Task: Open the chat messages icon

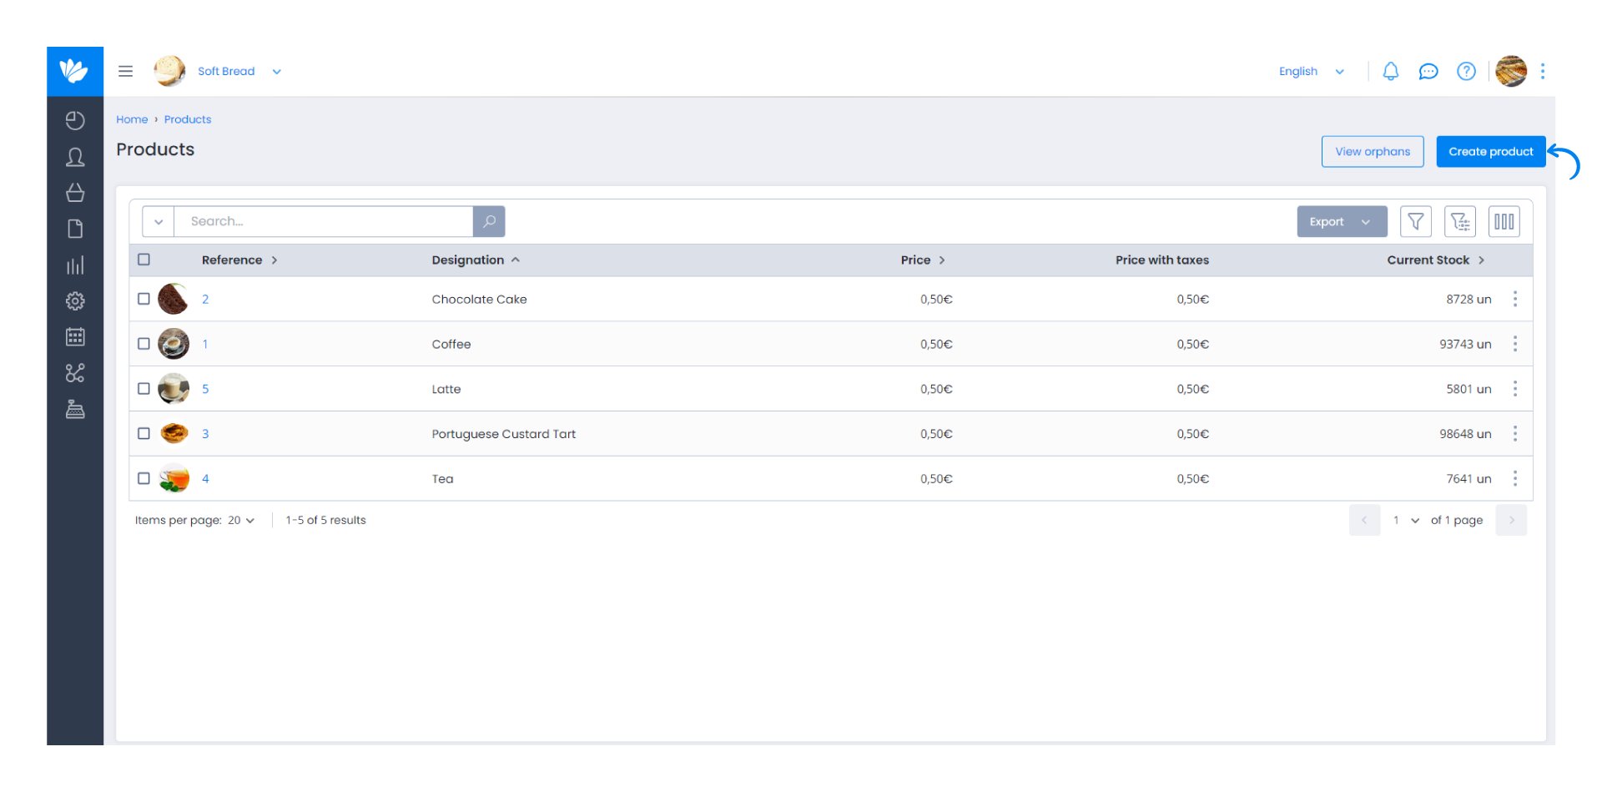Action: [x=1428, y=72]
